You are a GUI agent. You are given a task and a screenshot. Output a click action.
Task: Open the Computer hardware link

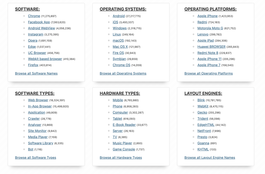(x=120, y=112)
